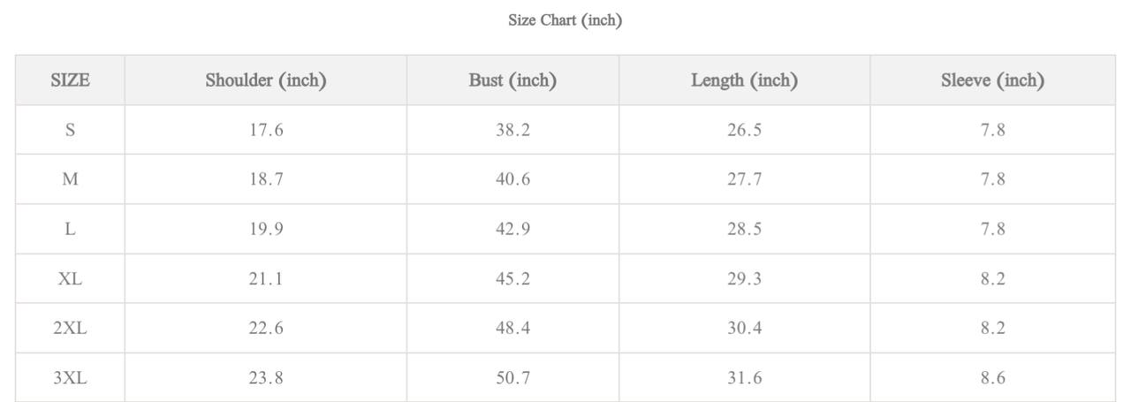Click bust value 40.6 in M row

(x=512, y=179)
